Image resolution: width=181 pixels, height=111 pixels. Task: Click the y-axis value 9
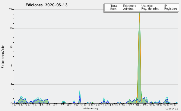[11, 66]
